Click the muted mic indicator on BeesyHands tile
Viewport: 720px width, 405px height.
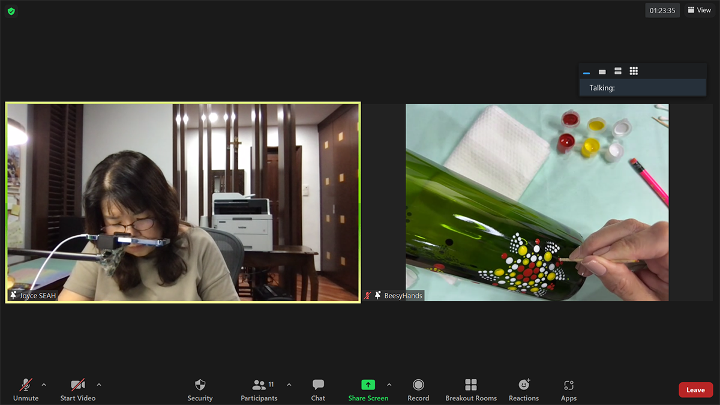tap(367, 295)
